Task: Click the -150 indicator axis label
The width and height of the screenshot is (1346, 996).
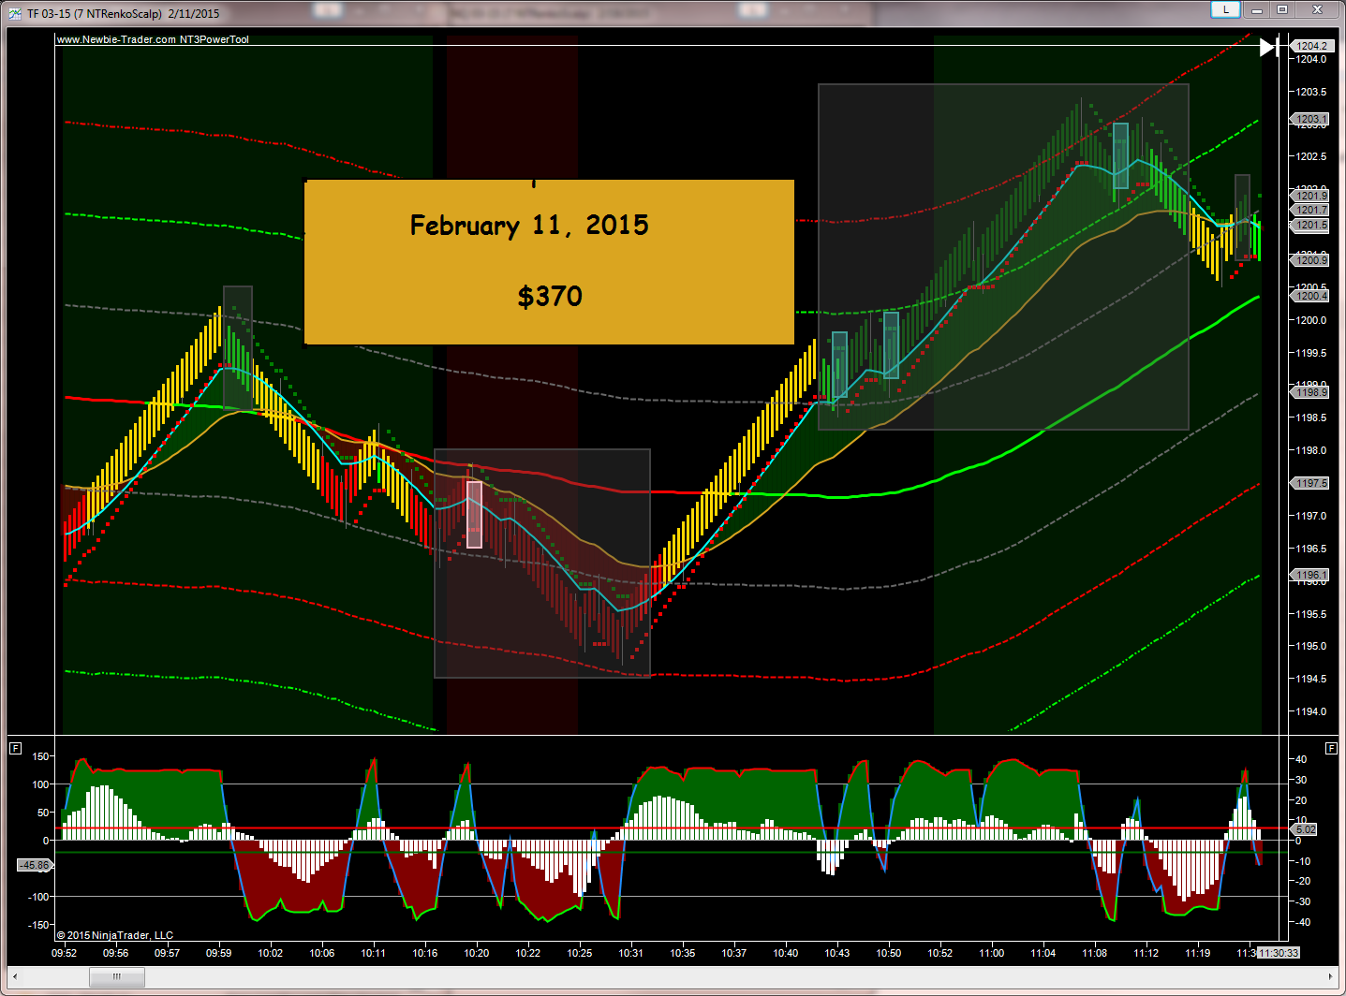Action: coord(38,925)
